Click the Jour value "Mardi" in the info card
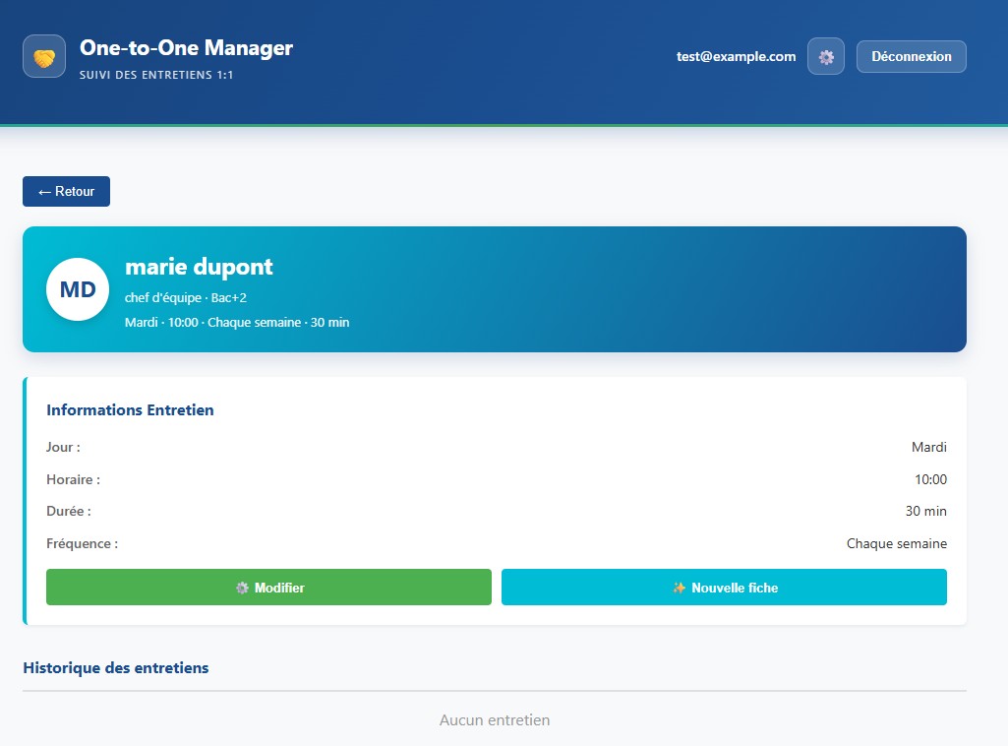This screenshot has height=746, width=1008. [x=929, y=447]
